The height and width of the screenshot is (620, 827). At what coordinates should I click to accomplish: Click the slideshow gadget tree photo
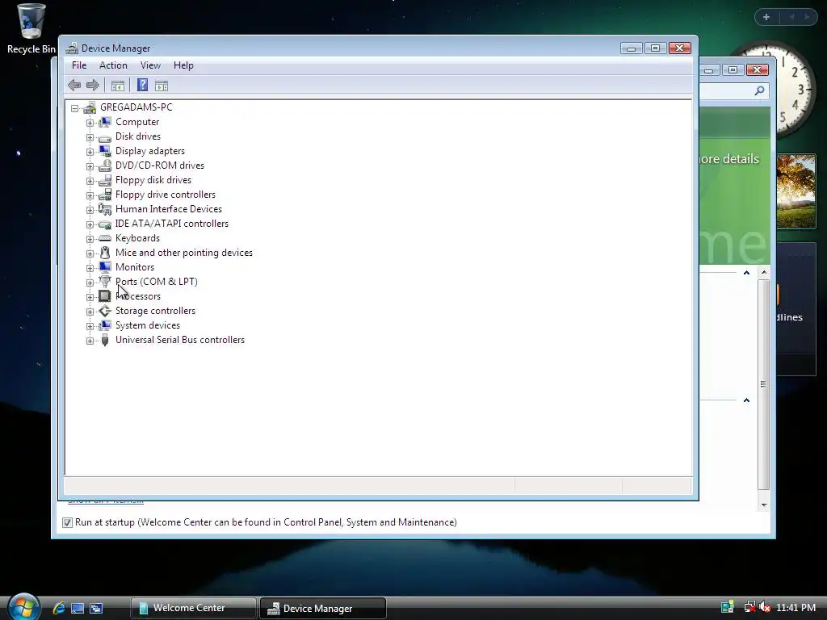(x=796, y=191)
